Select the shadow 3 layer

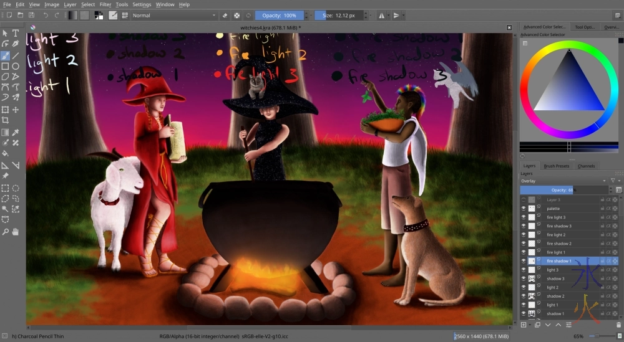tap(556, 278)
